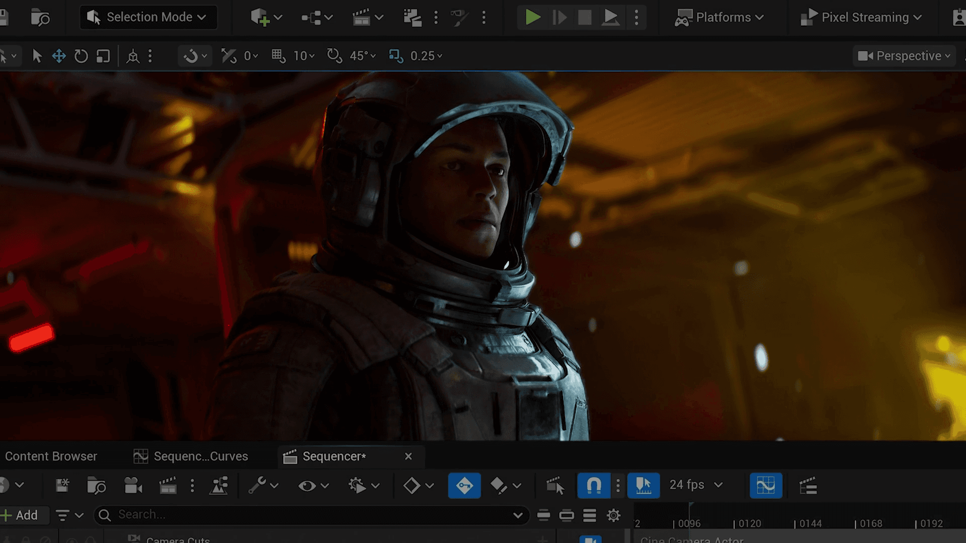The image size is (966, 543).
Task: Open the Perspective view dropdown
Action: pos(904,56)
